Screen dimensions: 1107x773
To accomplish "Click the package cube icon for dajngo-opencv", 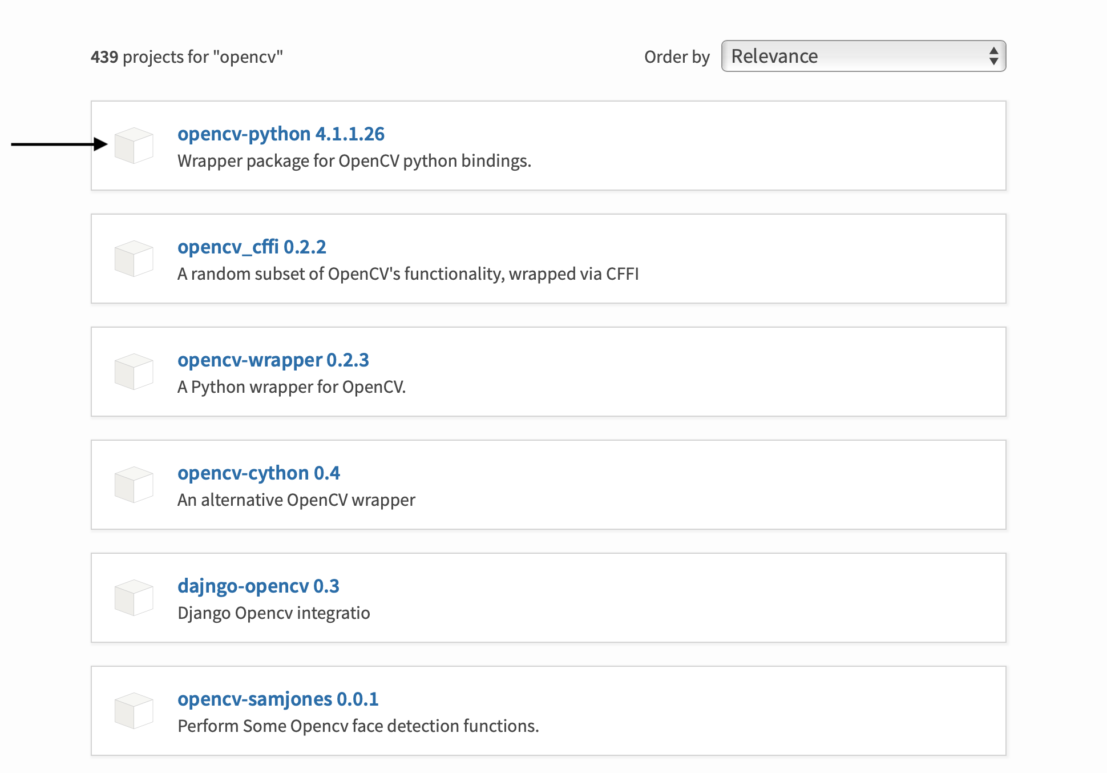I will (x=134, y=598).
